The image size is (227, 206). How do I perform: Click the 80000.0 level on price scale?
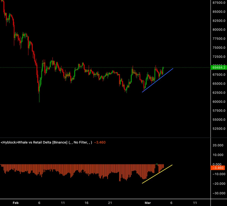pyautogui.click(x=219, y=30)
